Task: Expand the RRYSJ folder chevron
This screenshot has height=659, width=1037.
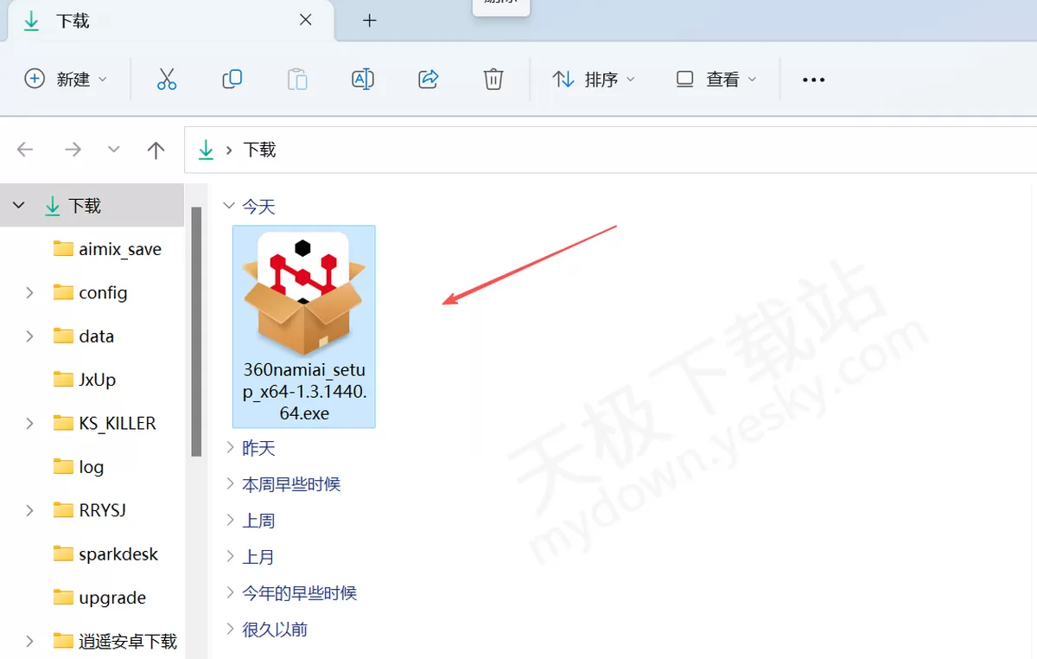Action: (x=29, y=510)
